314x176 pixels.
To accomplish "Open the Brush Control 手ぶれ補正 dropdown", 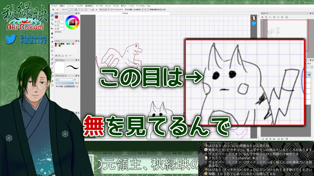I will 71,86.
